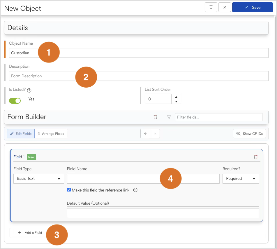
Task: Switch to Edit Fields mode
Action: 21,133
